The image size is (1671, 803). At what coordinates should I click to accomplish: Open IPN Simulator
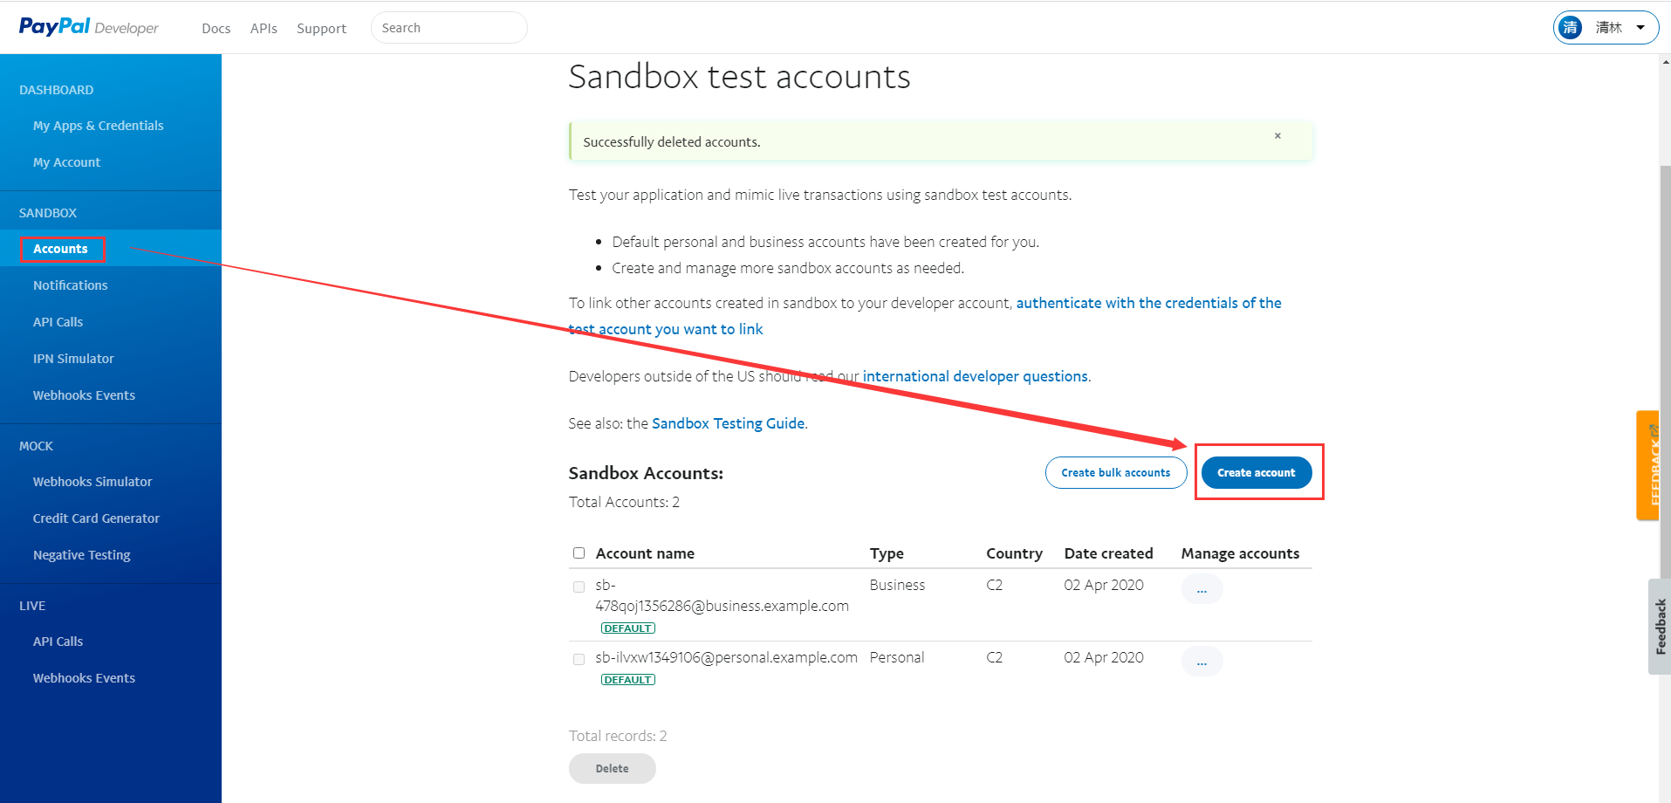pos(73,359)
